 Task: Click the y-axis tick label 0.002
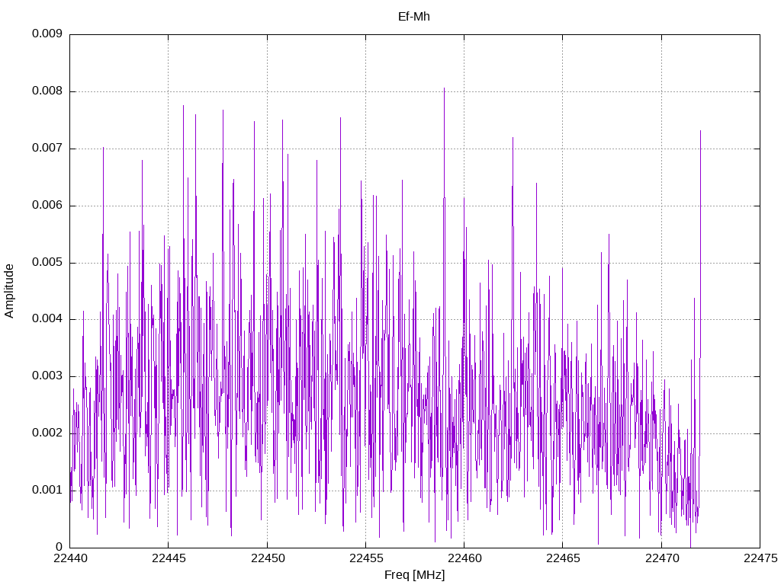point(47,433)
